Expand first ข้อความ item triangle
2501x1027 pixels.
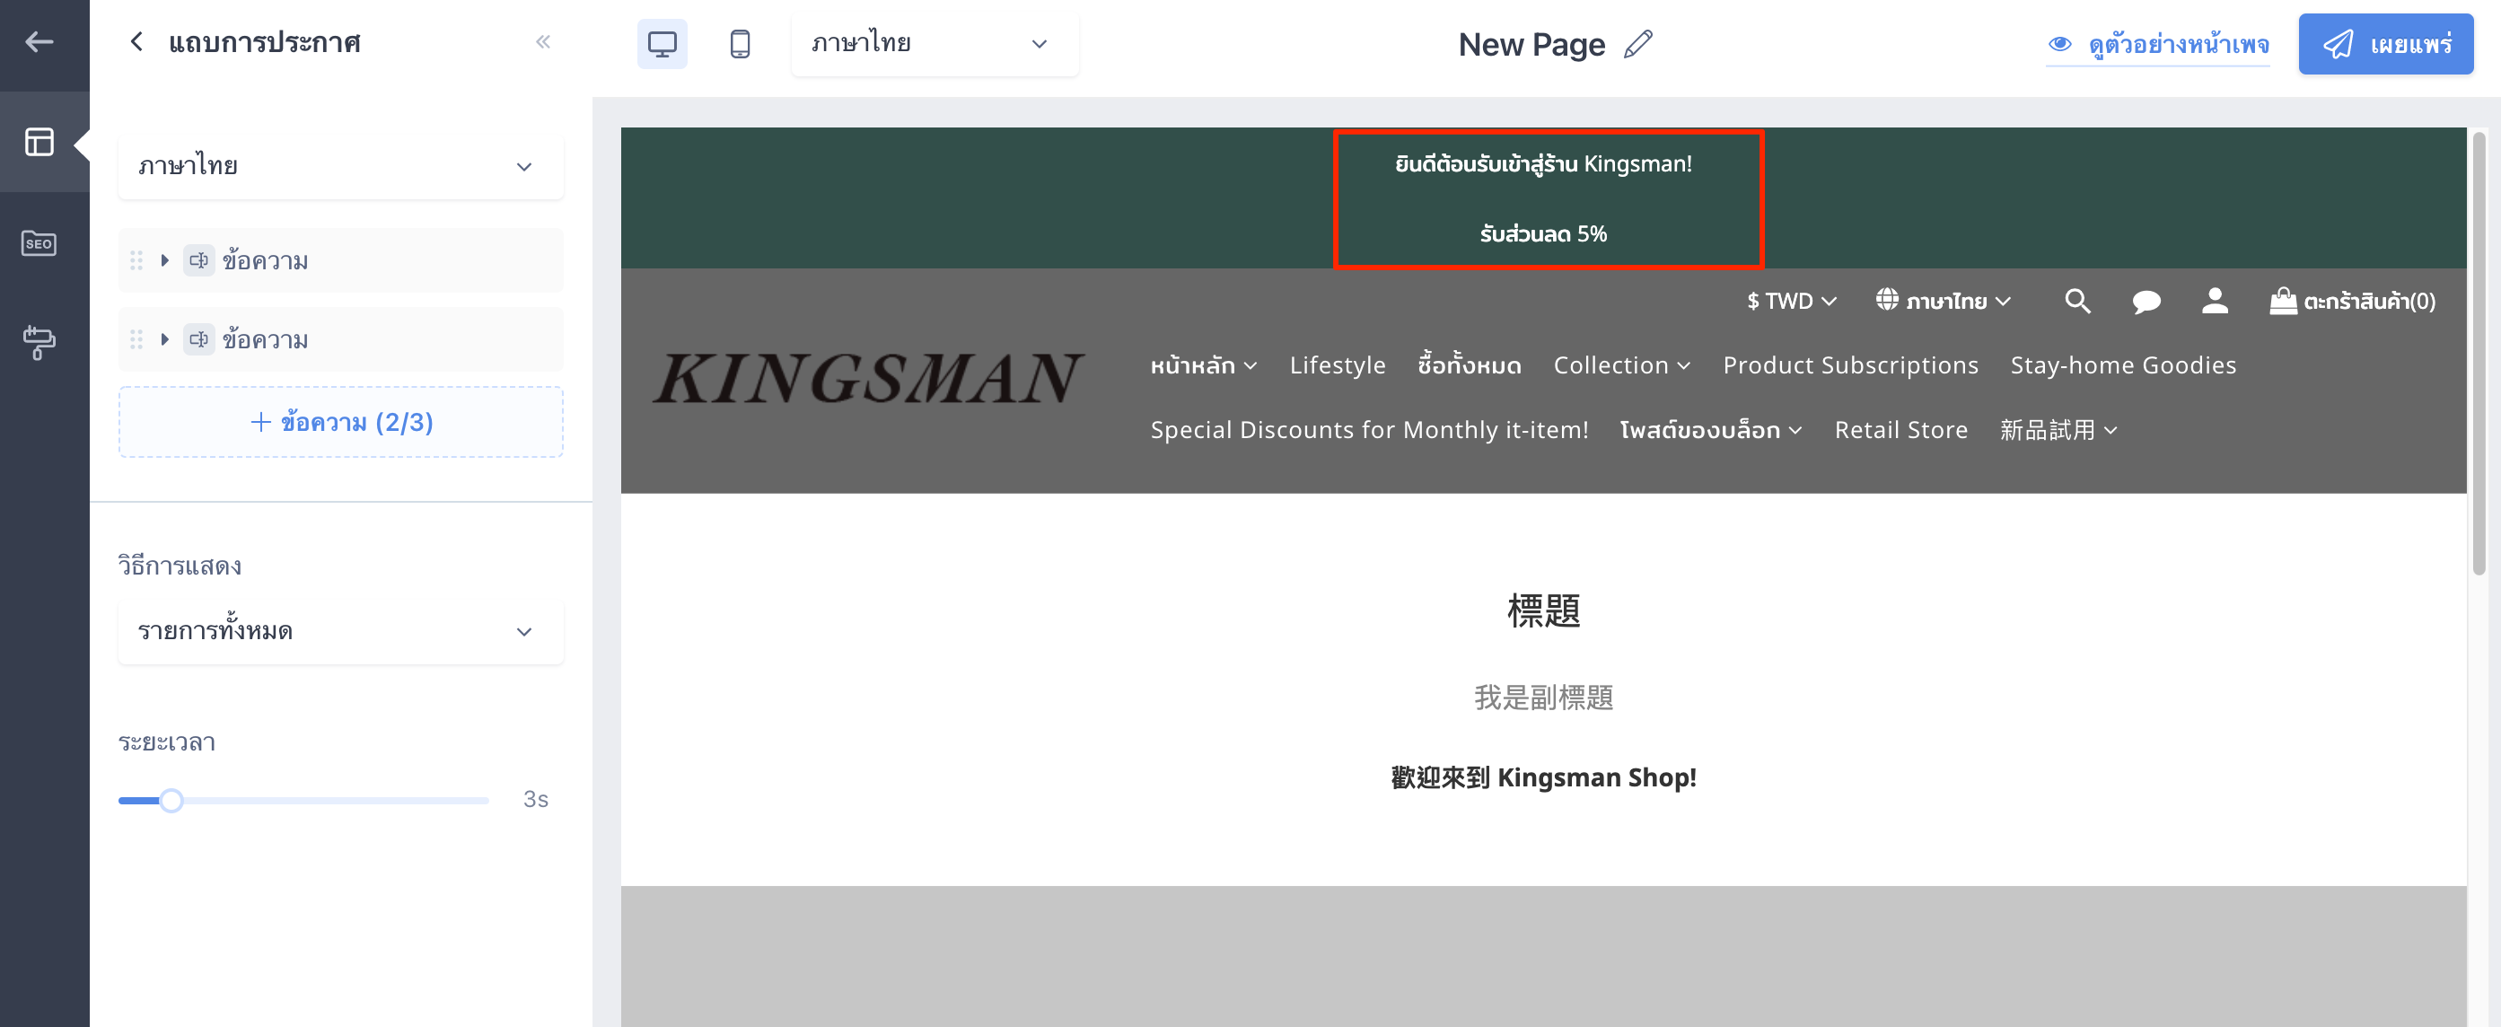[165, 260]
